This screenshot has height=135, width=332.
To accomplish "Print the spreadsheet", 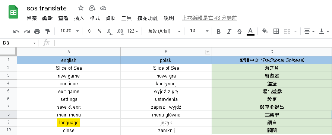I will [37, 32].
